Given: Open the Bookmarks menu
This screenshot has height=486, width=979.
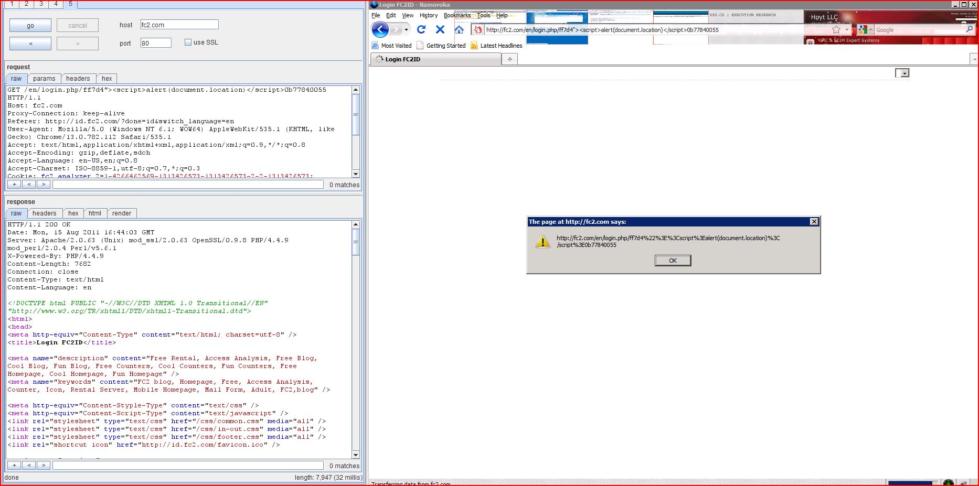Looking at the screenshot, I should tap(457, 15).
